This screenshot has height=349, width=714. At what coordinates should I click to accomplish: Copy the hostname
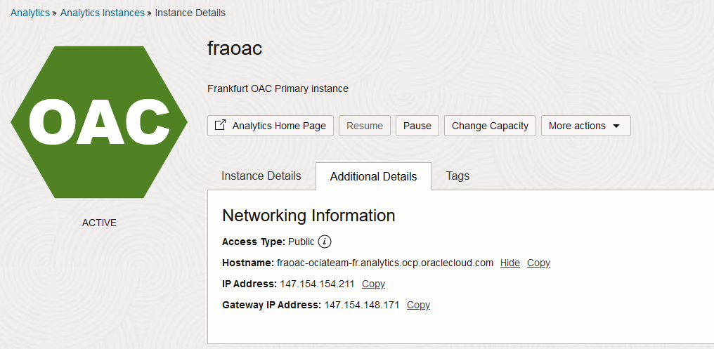click(538, 263)
